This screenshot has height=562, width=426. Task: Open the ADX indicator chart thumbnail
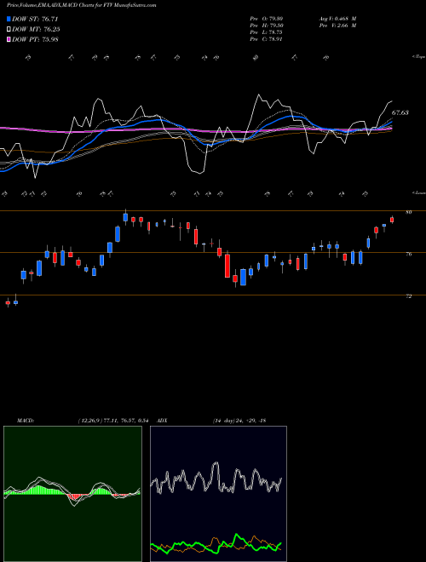click(x=218, y=494)
